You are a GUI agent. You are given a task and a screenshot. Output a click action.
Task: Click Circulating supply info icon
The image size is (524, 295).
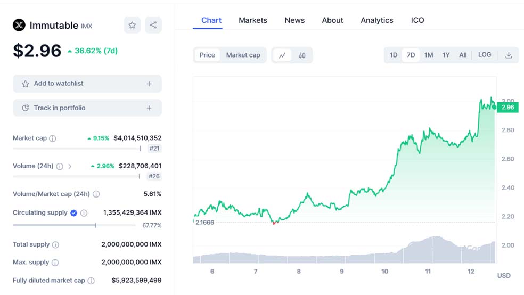coord(84,213)
